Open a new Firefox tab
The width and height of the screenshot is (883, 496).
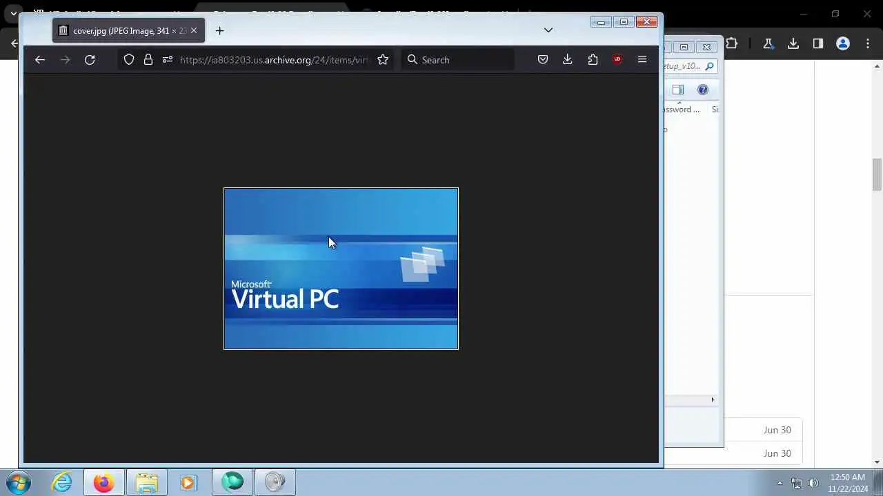click(219, 30)
